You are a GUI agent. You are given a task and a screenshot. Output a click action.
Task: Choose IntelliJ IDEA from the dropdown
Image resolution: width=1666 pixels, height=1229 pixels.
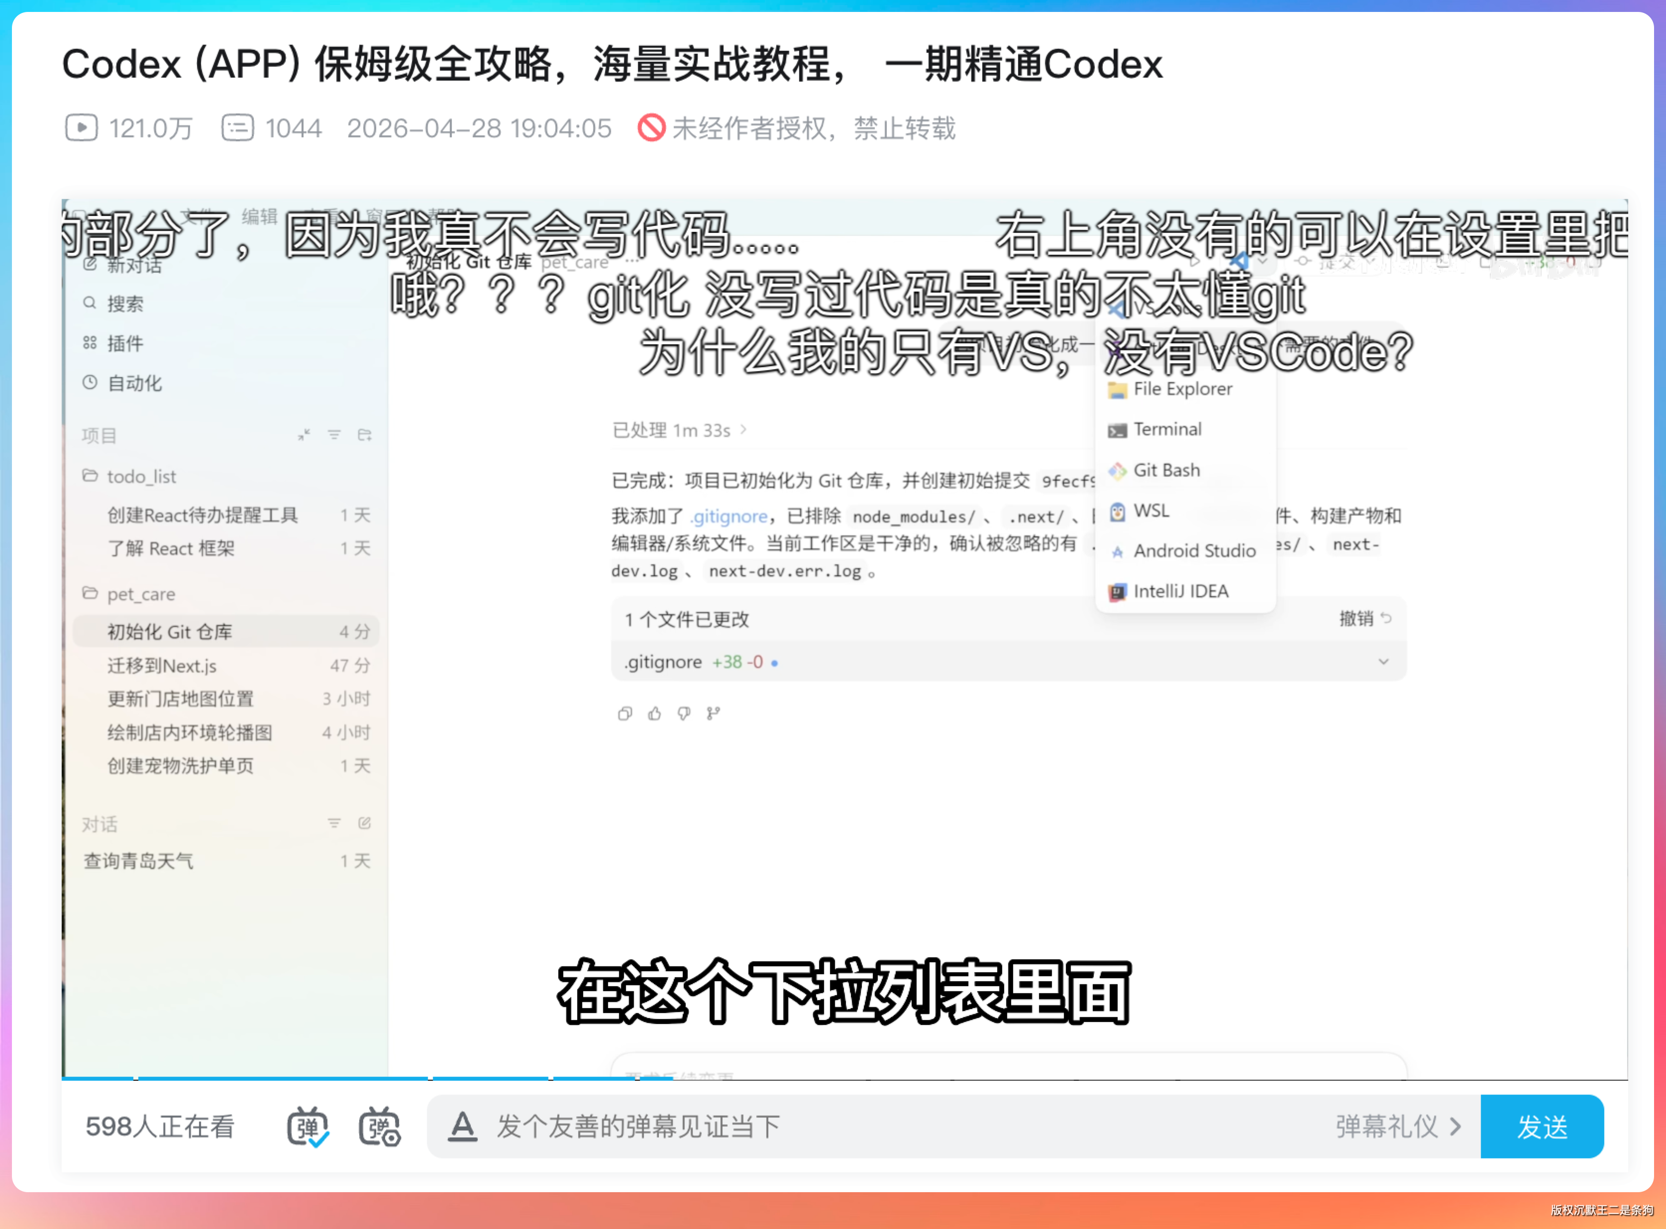1185,592
